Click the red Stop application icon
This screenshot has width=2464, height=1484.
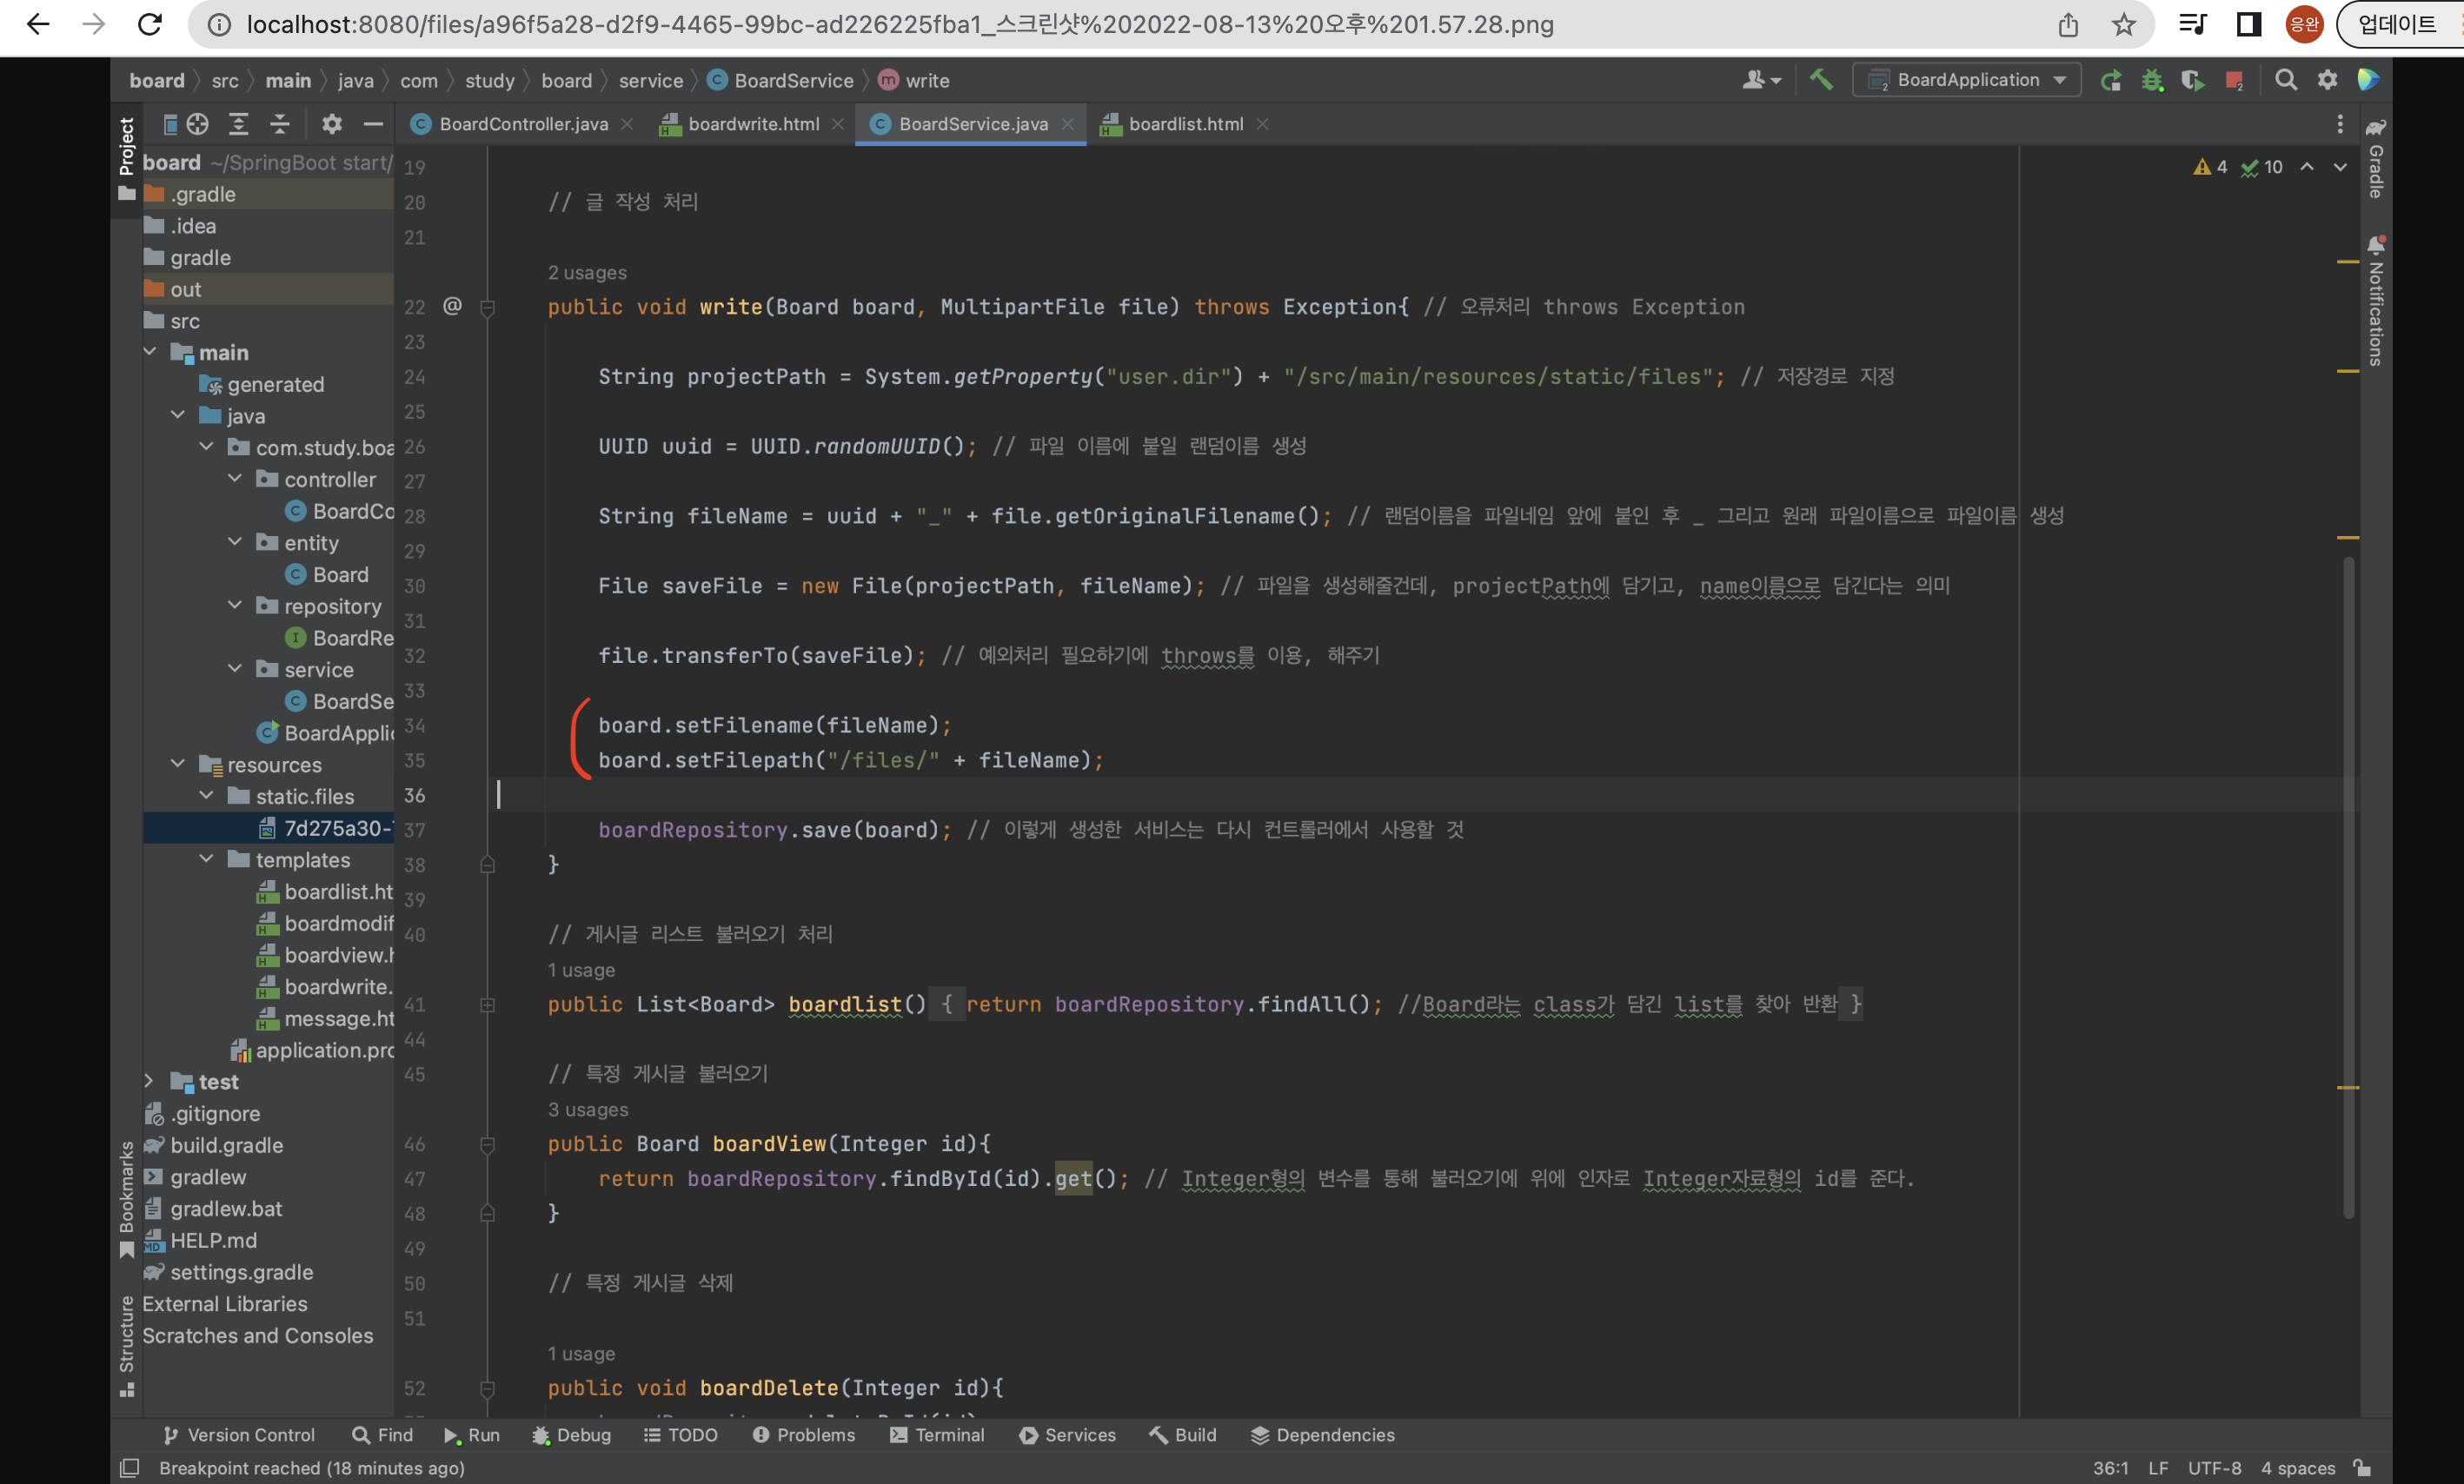(x=2234, y=80)
